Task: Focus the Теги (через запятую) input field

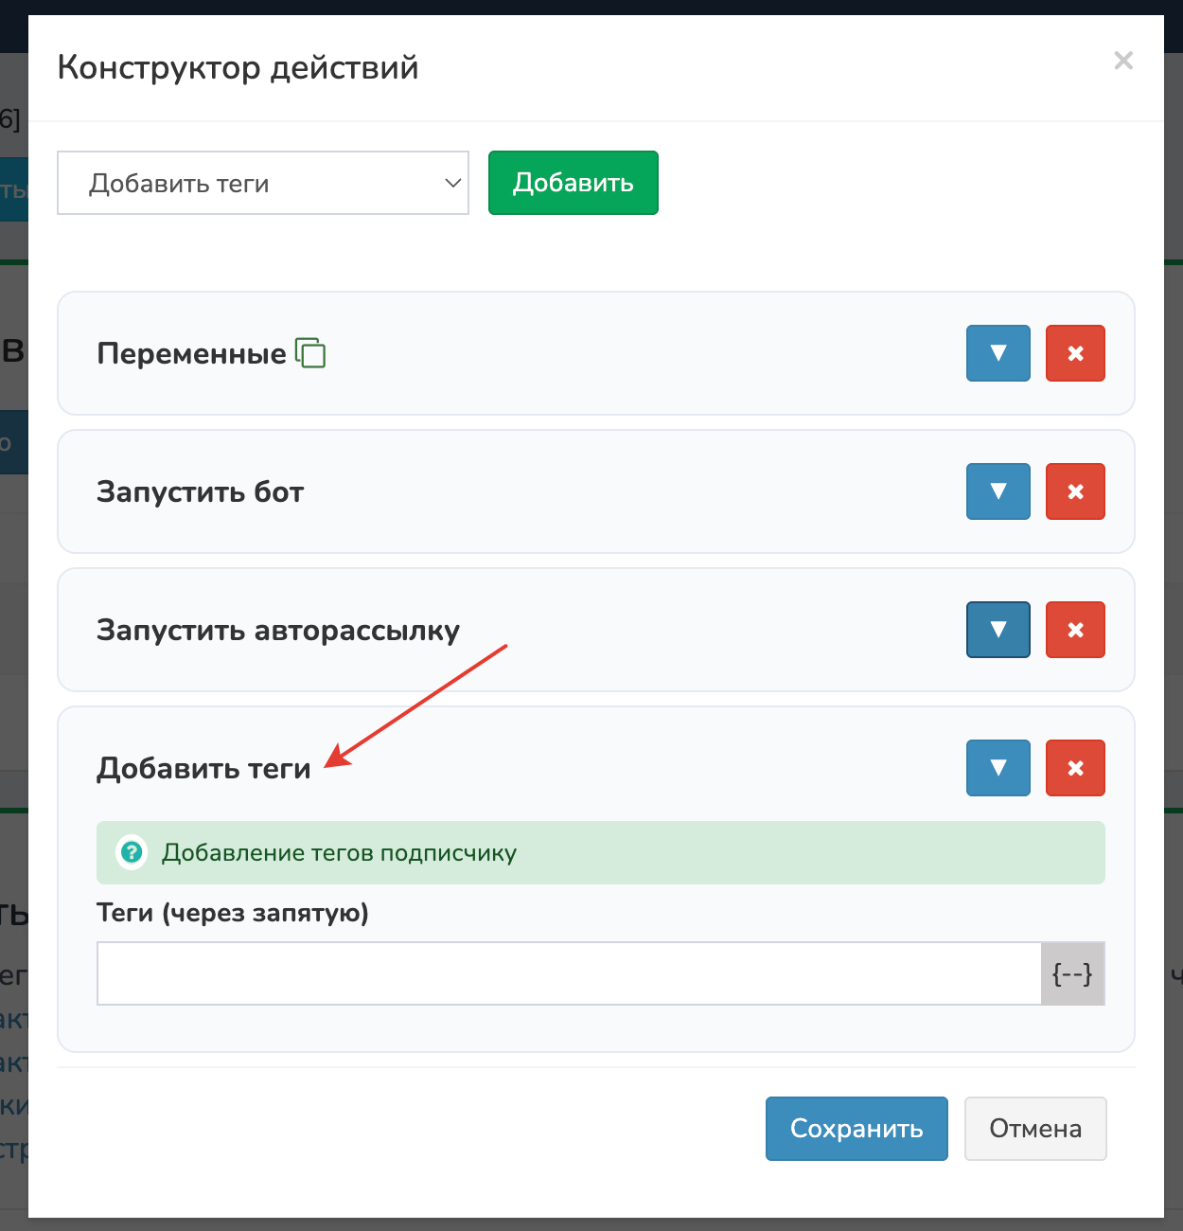Action: (x=568, y=973)
